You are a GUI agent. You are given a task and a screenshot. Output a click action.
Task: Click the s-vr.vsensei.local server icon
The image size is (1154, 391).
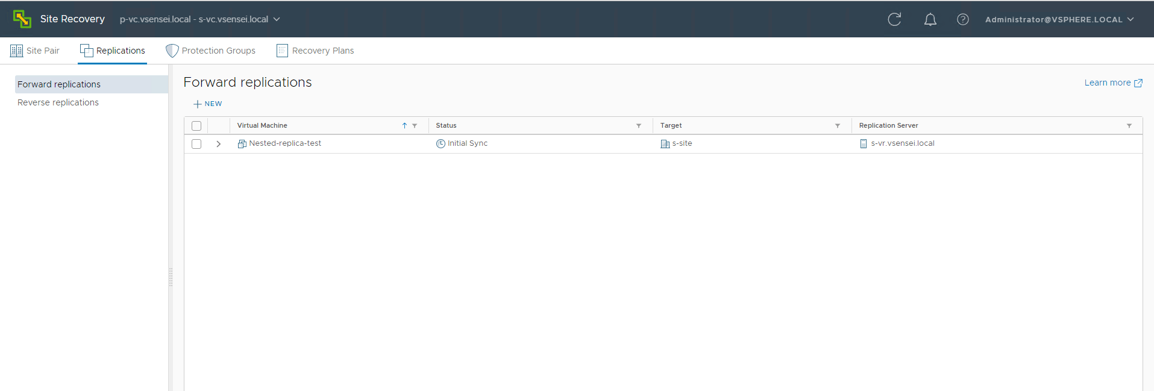(x=863, y=144)
